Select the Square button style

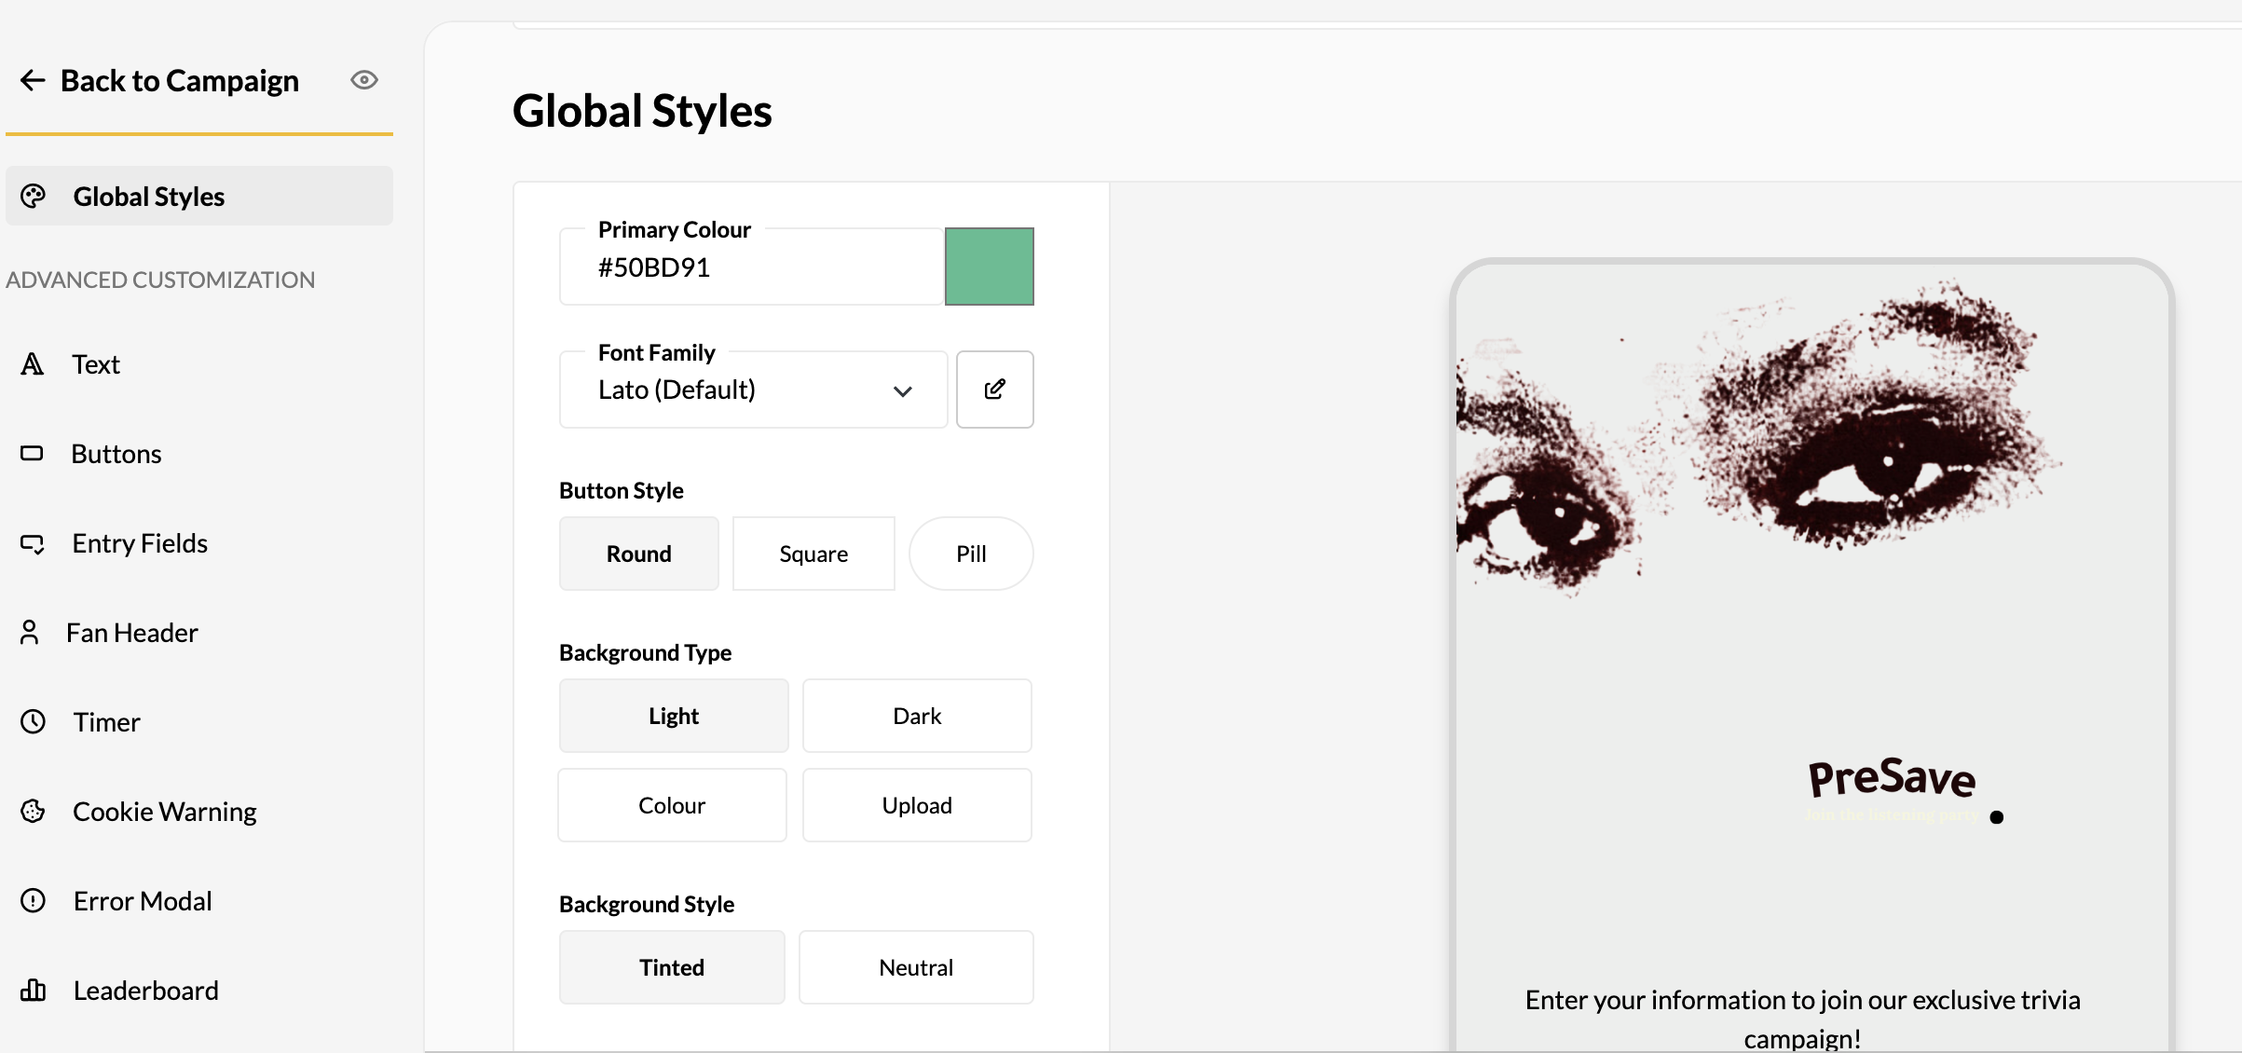[x=813, y=554]
